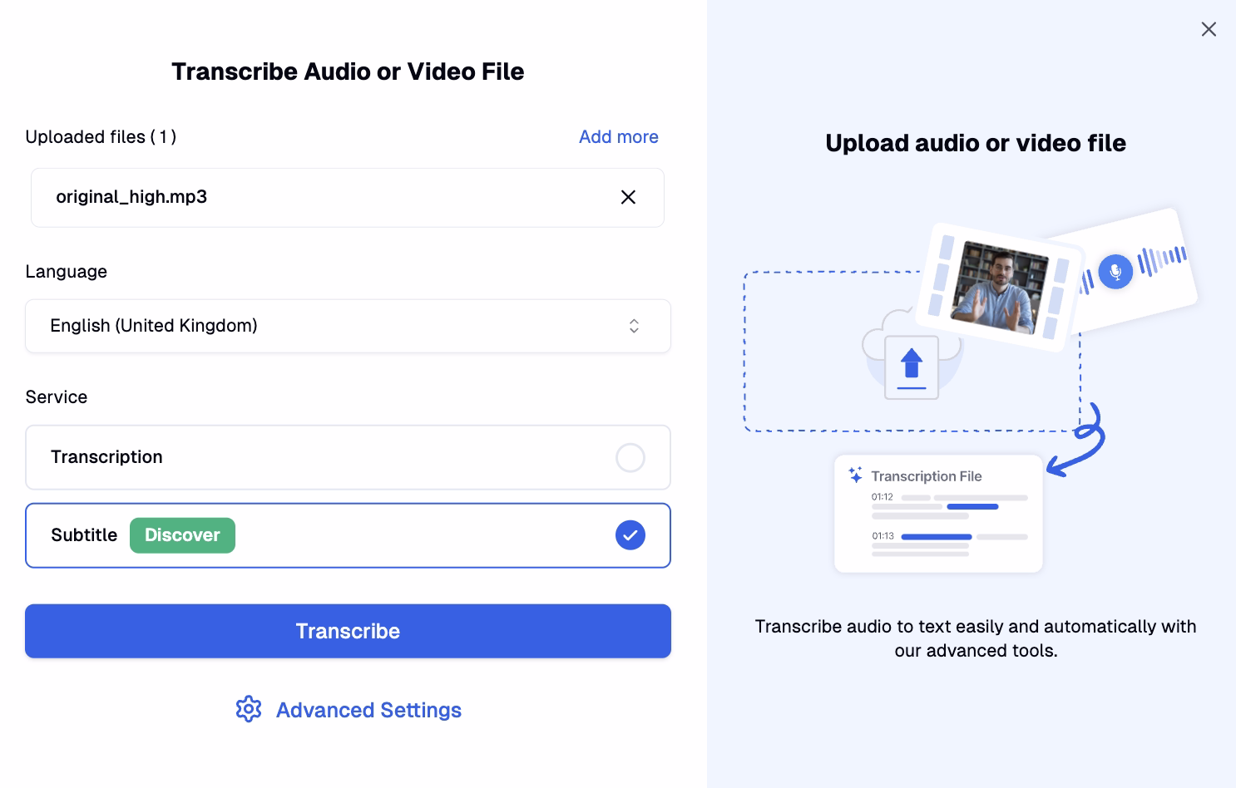Click the video thumbnail of the speaking man
The height and width of the screenshot is (788, 1236).
[x=1001, y=288]
